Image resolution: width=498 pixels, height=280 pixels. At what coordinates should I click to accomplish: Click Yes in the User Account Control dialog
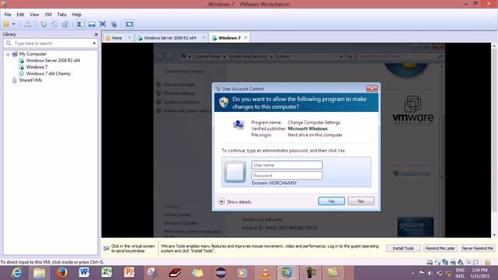click(331, 201)
